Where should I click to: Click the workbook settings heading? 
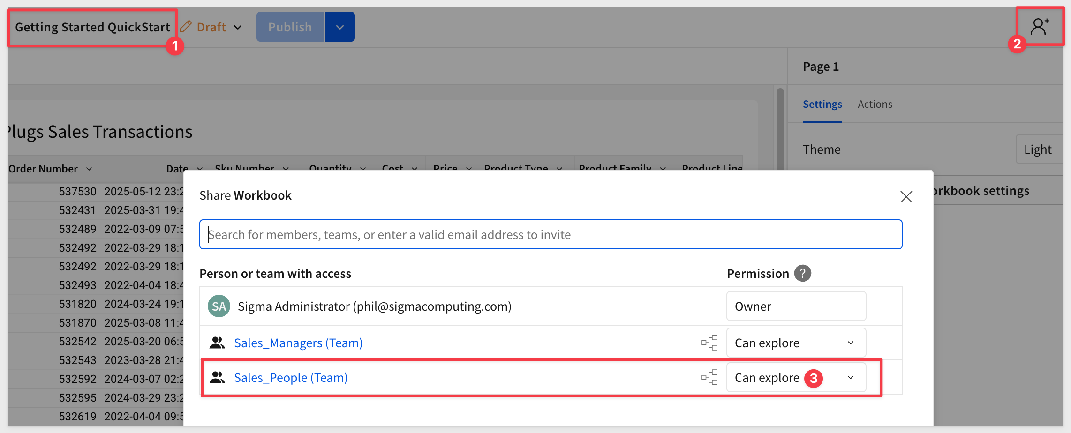(x=981, y=191)
